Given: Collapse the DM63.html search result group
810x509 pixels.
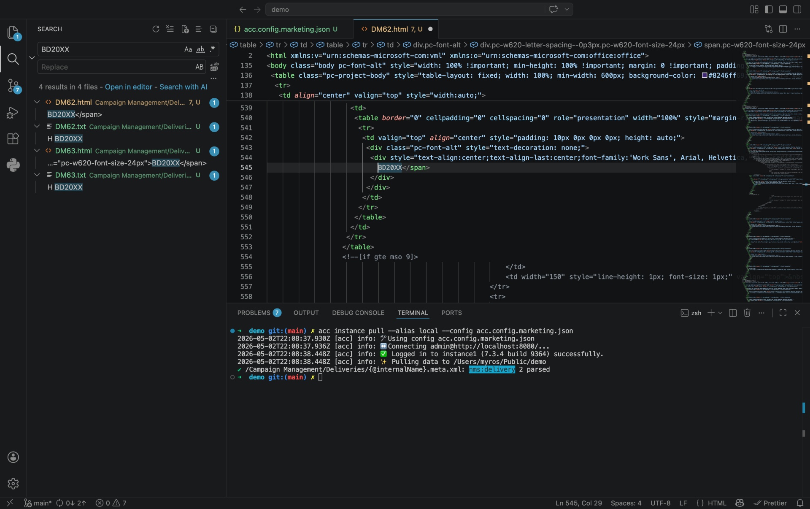Looking at the screenshot, I should 37,151.
